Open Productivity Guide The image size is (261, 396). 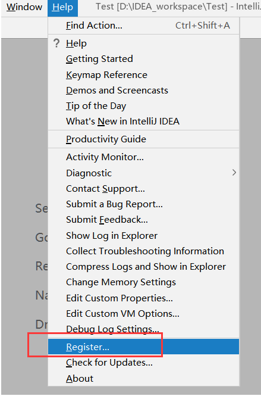(143, 139)
